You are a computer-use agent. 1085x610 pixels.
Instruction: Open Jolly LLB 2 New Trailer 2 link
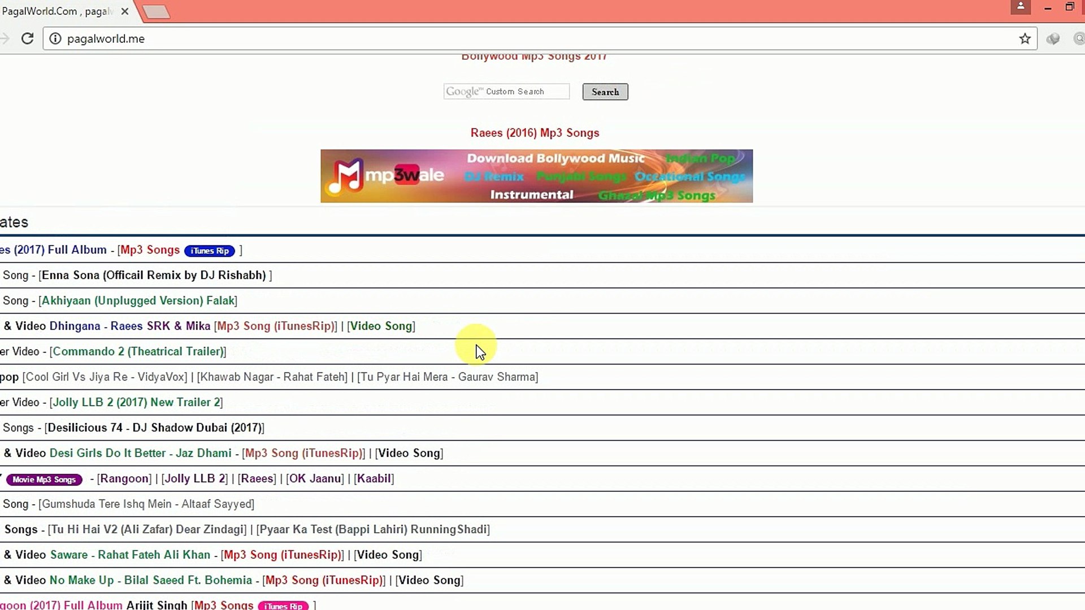[136, 402]
